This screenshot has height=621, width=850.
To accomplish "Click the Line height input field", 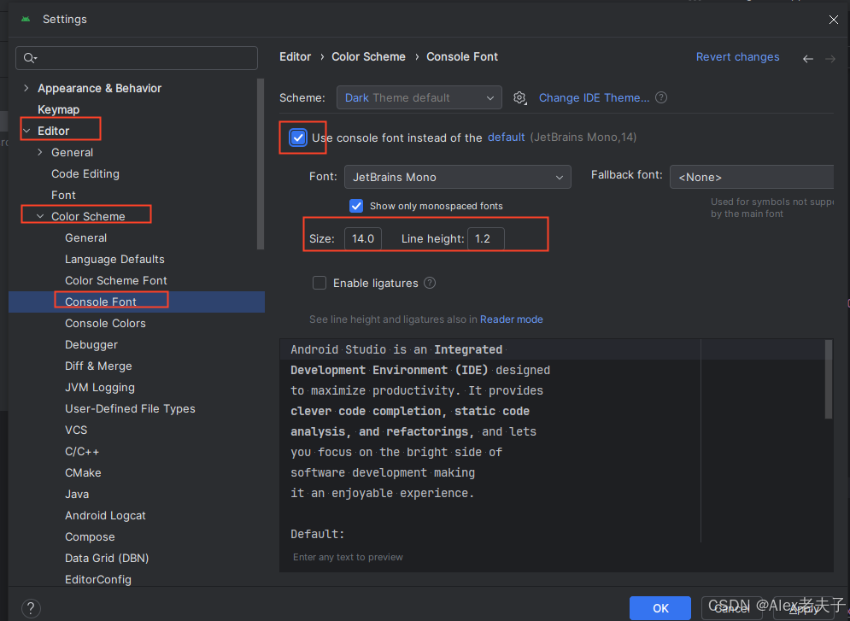I will pyautogui.click(x=486, y=238).
